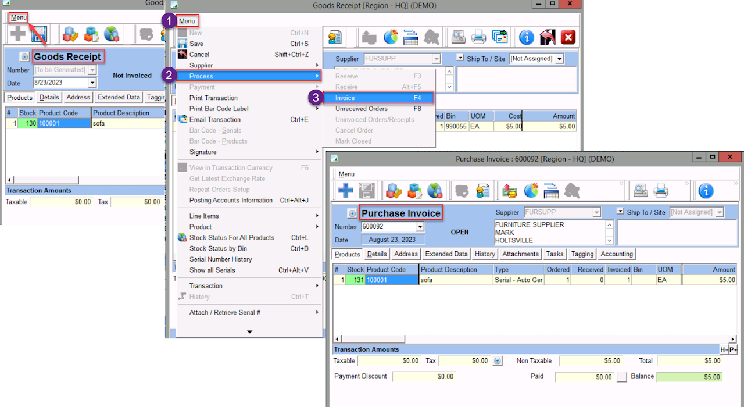Click the red X close icon in Goods Receipt toolbar
This screenshot has width=744, height=407.
coord(568,37)
